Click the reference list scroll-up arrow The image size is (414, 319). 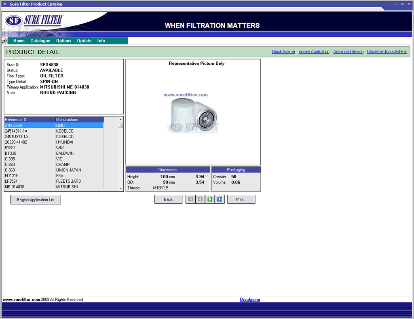120,120
